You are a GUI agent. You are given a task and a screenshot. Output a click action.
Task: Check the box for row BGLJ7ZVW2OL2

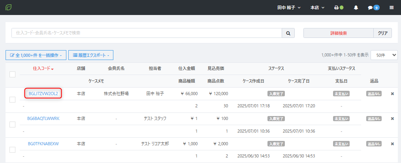coord(12,99)
